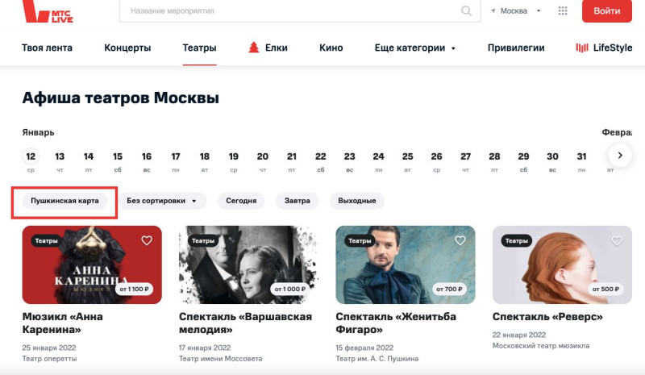The height and width of the screenshot is (375, 645).
Task: Open Спектакль «Реверс» title link
Action: pyautogui.click(x=547, y=317)
